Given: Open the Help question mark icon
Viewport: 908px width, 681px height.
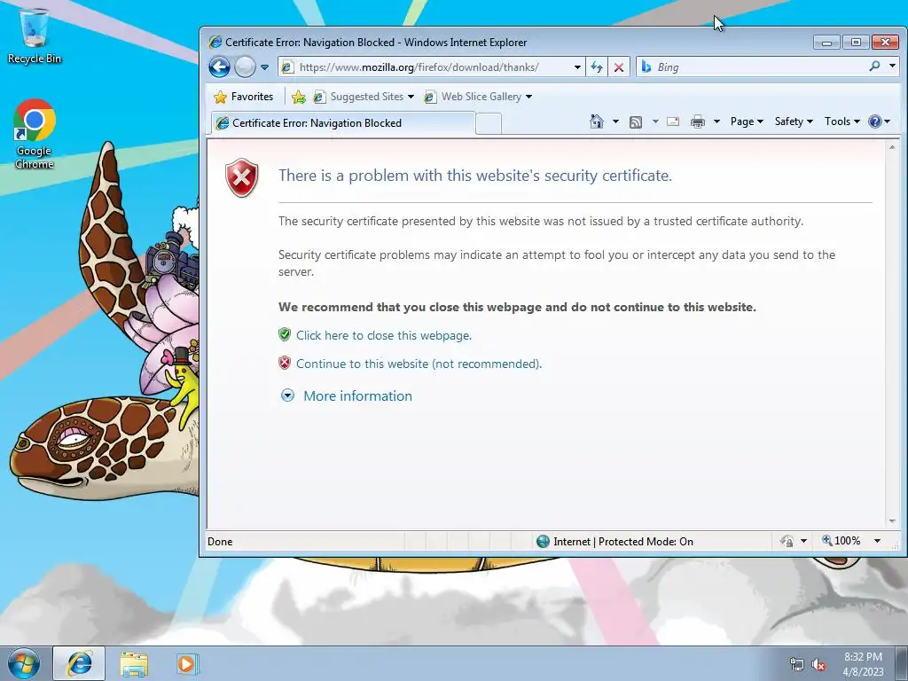Looking at the screenshot, I should pos(875,121).
